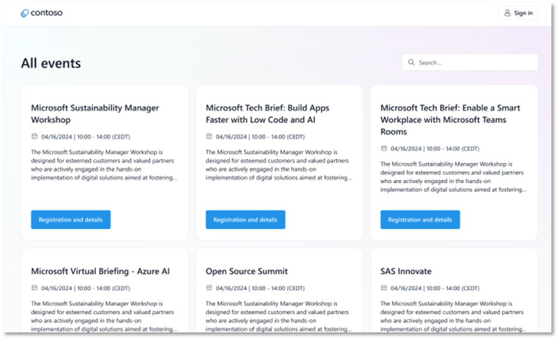Viewport: 559px width, 340px height.
Task: Click the magnifier search icon
Action: pyautogui.click(x=411, y=63)
